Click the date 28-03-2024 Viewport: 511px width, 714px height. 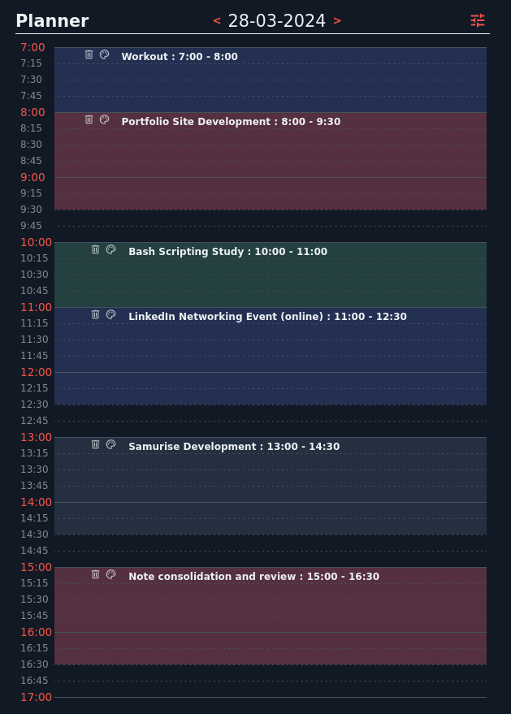coord(276,21)
